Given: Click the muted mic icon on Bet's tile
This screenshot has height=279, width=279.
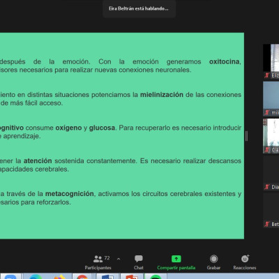Looking at the screenshot, I should [x=266, y=224].
